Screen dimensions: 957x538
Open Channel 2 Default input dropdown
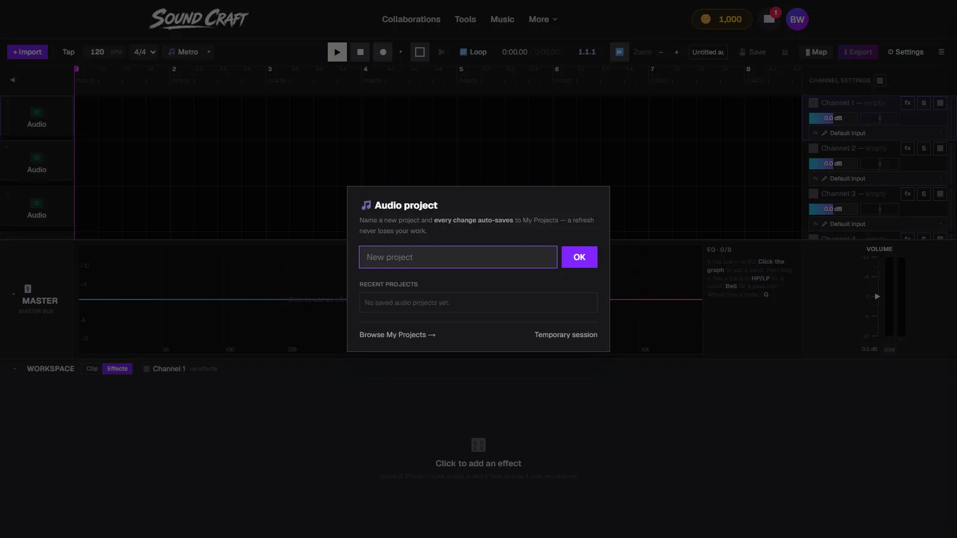point(878,179)
